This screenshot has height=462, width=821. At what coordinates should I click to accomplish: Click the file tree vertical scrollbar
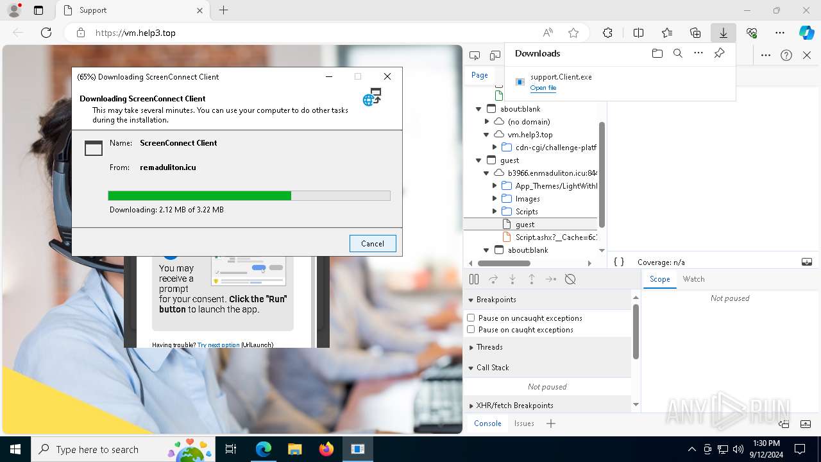tap(602, 175)
